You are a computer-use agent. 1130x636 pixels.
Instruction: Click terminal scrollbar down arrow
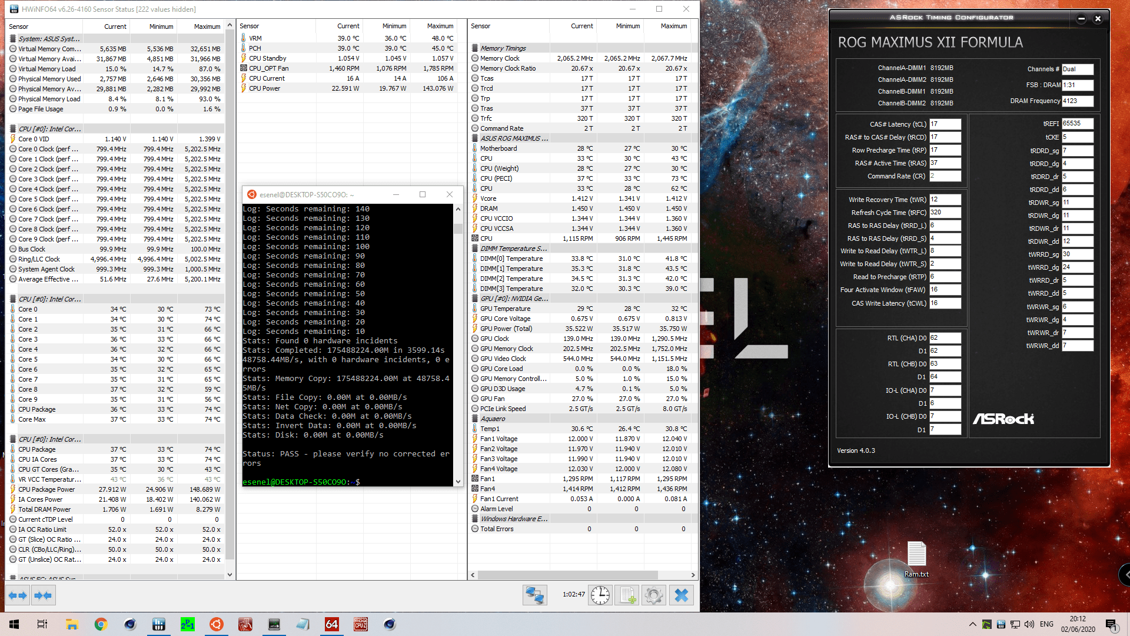[x=458, y=482]
